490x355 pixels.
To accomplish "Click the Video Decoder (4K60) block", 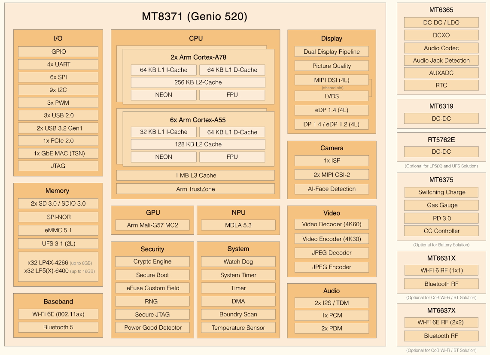I will (332, 225).
